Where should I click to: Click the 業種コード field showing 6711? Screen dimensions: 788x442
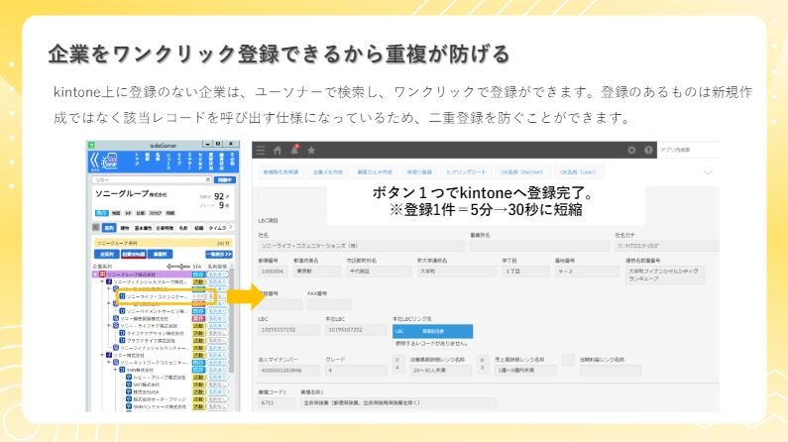pyautogui.click(x=277, y=402)
